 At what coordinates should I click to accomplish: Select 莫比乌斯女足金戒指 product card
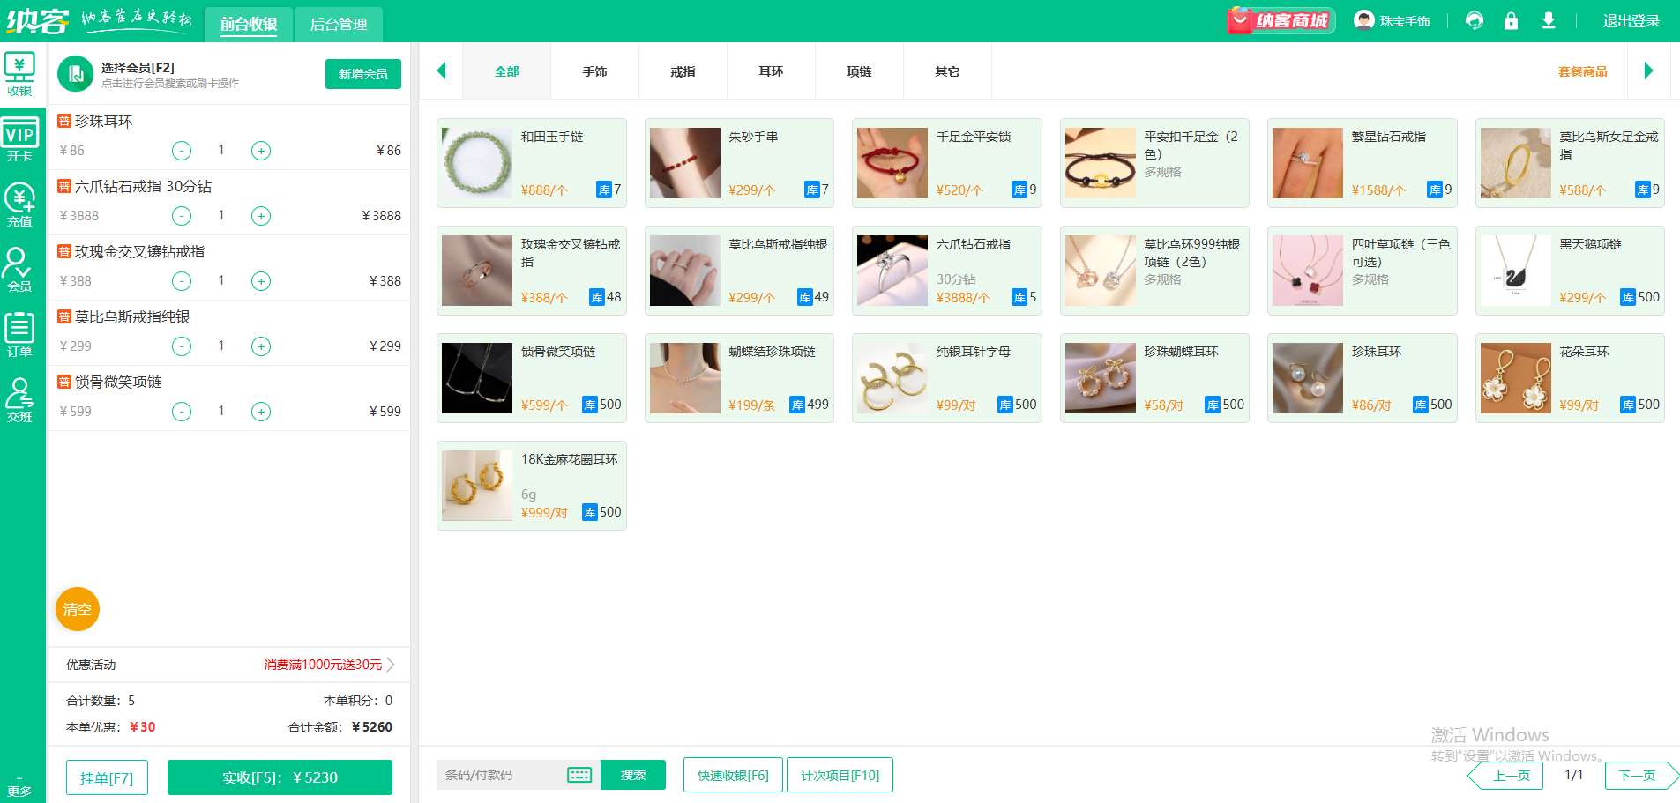(1570, 163)
